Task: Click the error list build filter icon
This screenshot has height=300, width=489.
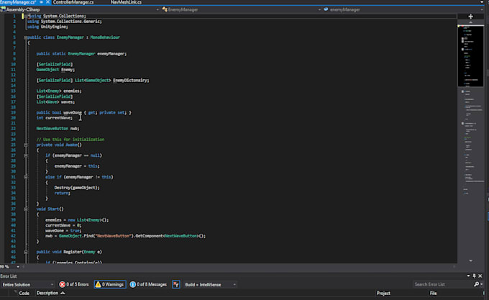Action: 176,284
